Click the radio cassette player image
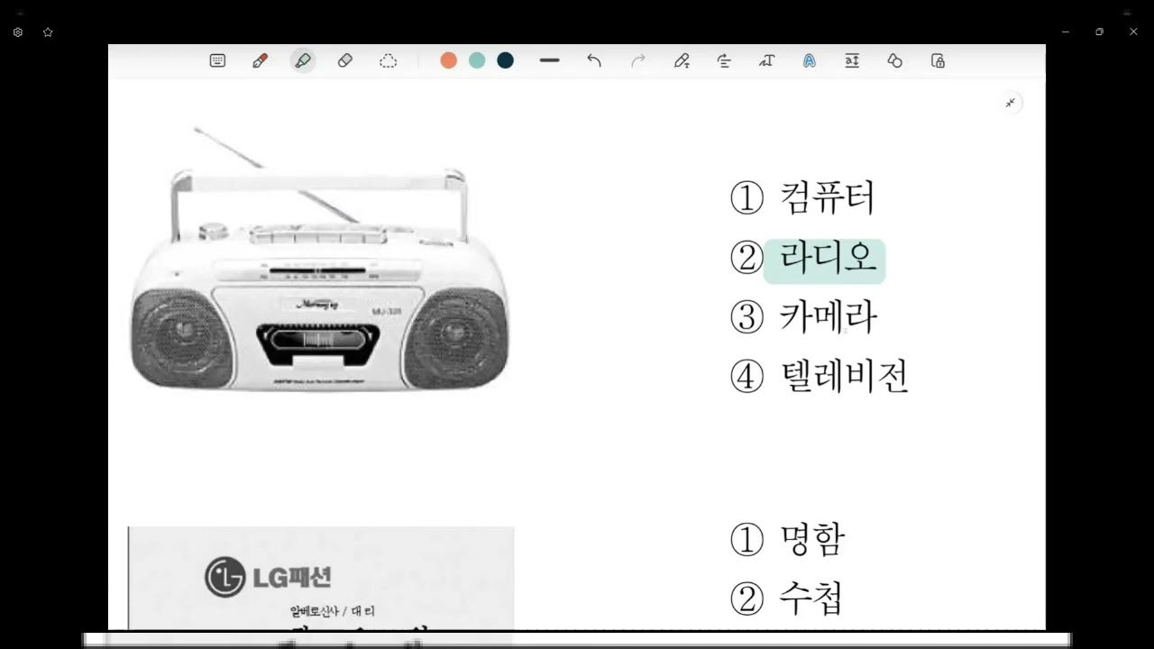Image resolution: width=1154 pixels, height=649 pixels. tap(320, 260)
